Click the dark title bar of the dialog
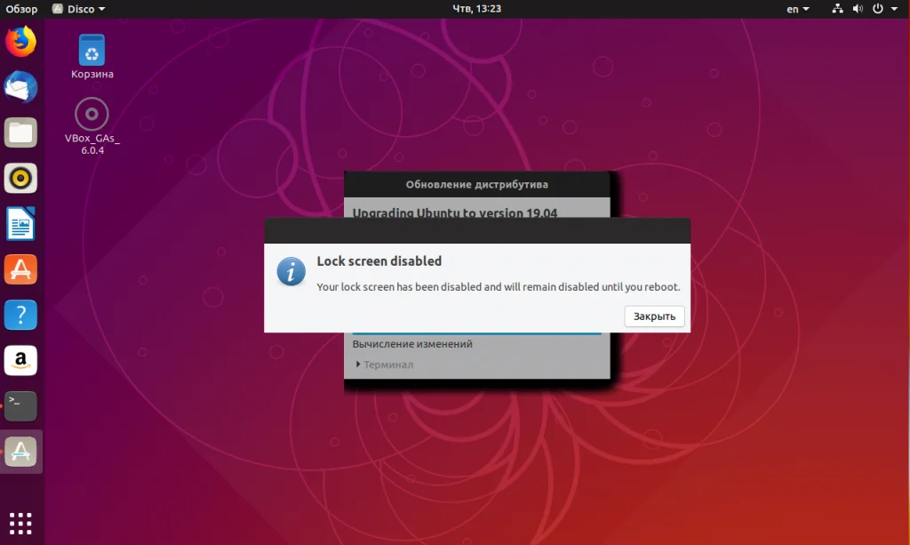This screenshot has height=545, width=910. 477,231
